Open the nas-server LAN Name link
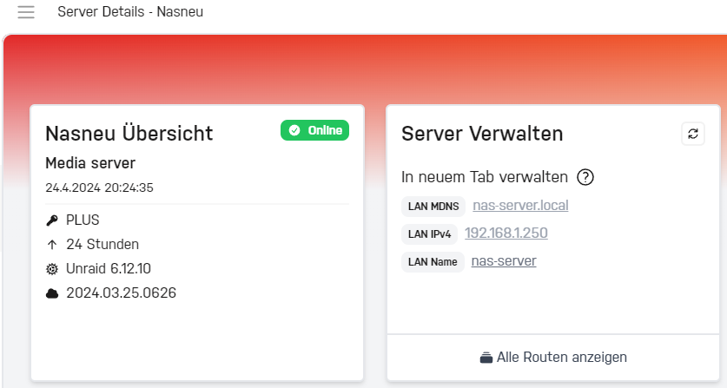The height and width of the screenshot is (388, 727). coord(504,261)
